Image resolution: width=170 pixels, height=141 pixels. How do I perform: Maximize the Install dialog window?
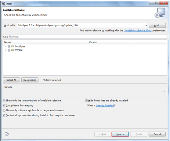click(157, 3)
